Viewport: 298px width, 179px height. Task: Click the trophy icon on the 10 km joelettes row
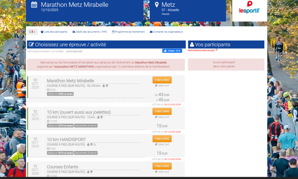click(x=102, y=117)
